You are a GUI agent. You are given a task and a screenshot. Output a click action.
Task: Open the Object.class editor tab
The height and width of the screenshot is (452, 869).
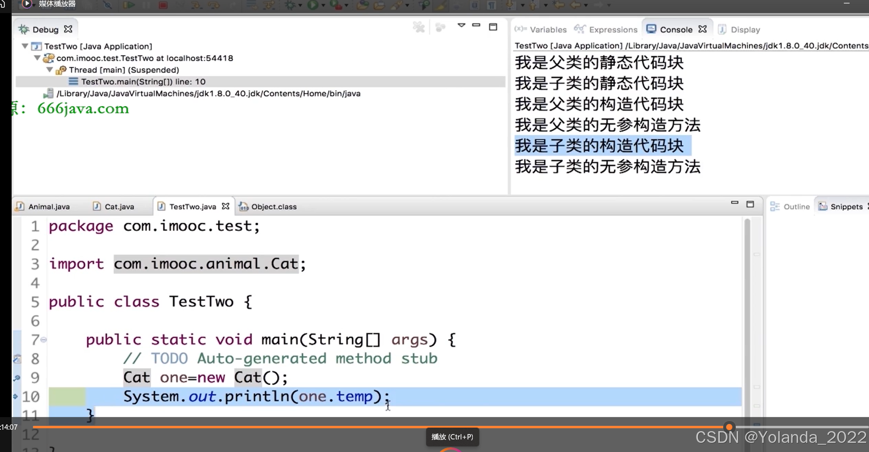(x=268, y=206)
